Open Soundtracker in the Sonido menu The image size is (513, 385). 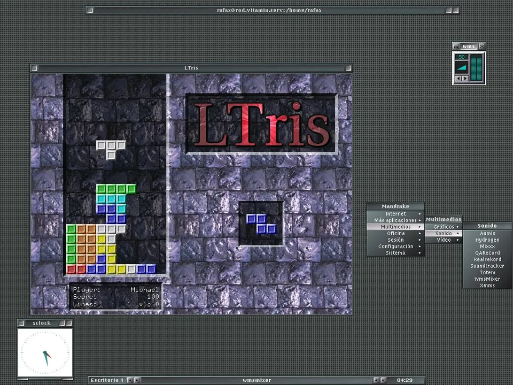487,266
